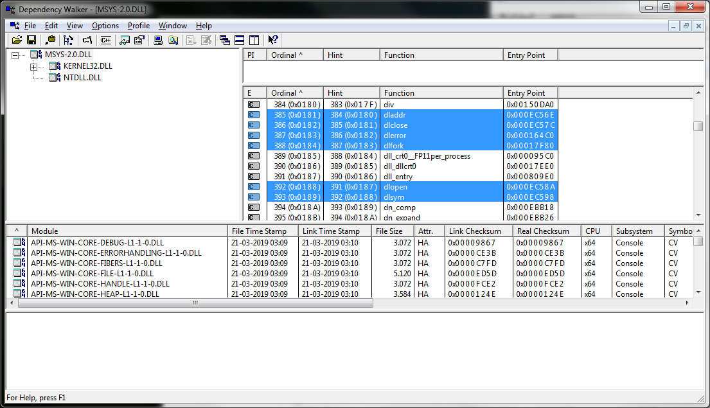
Task: Open Configure Module Search Order icon
Action: coord(173,40)
